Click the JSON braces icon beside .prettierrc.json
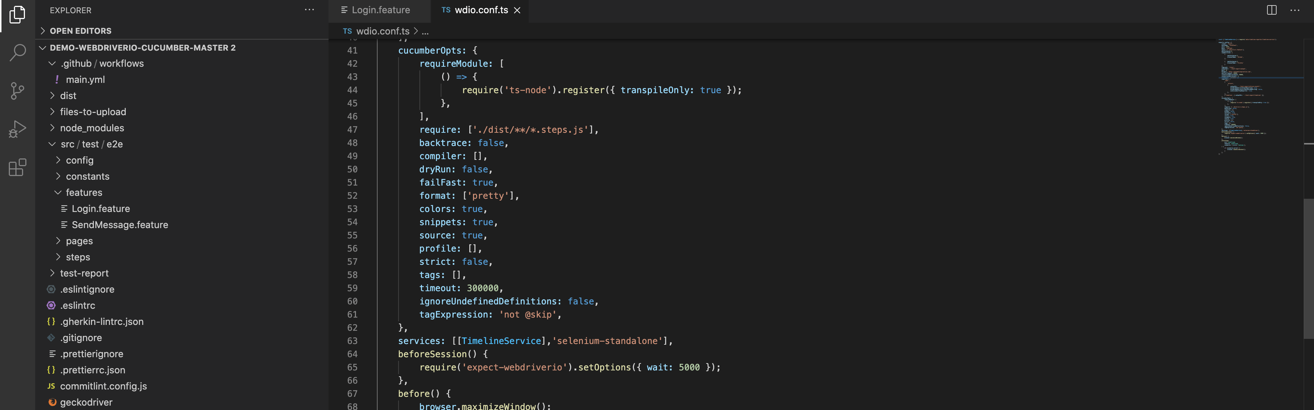Image resolution: width=1314 pixels, height=410 pixels. pos(51,370)
